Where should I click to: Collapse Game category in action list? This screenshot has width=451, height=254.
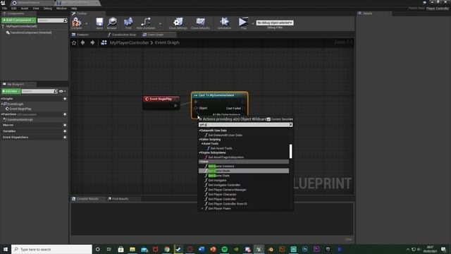tap(200, 162)
